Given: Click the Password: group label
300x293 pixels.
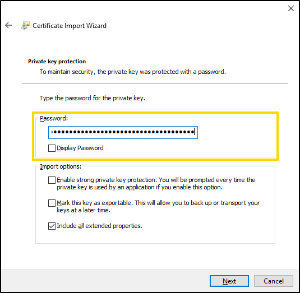Looking at the screenshot, I should point(54,119).
